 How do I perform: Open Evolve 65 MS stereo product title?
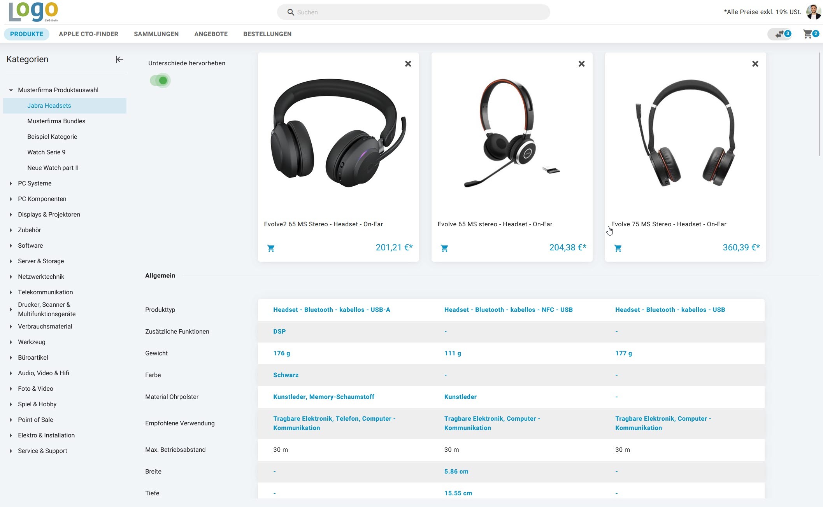click(x=495, y=224)
